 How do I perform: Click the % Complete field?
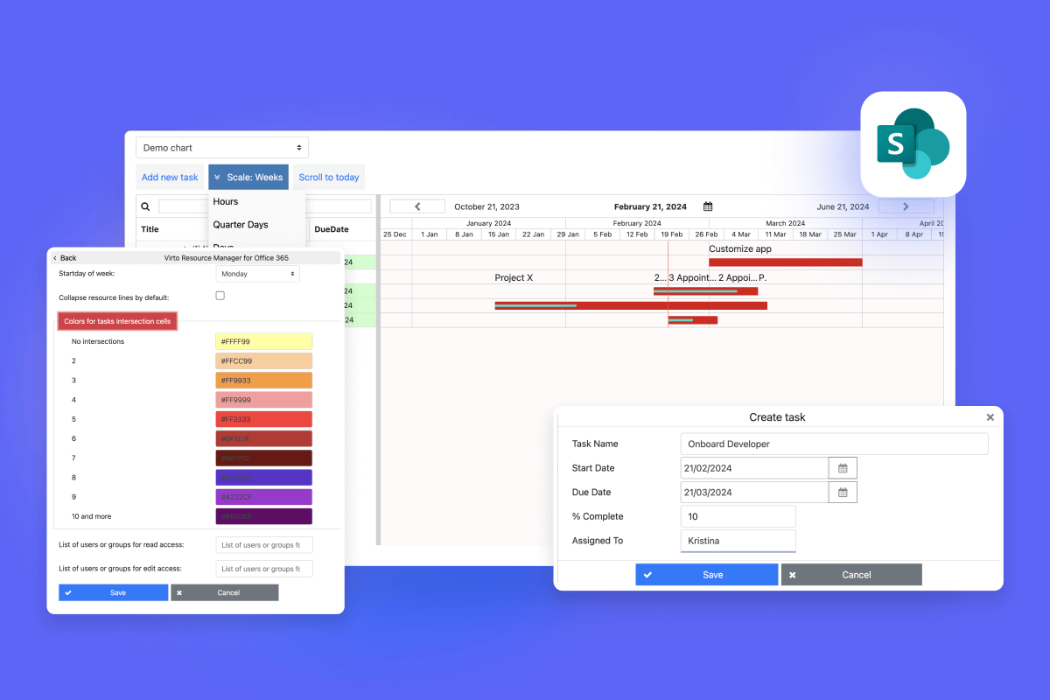(x=738, y=516)
